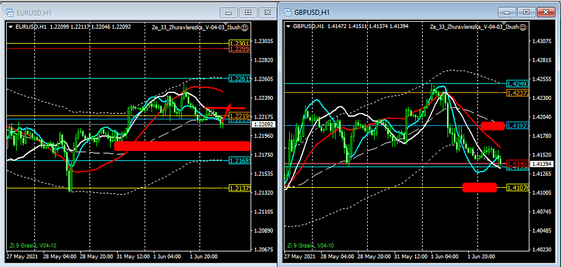Expand the EURUSD,H1 one-click trading arrow
This screenshot has width=561, height=267.
[10, 27]
